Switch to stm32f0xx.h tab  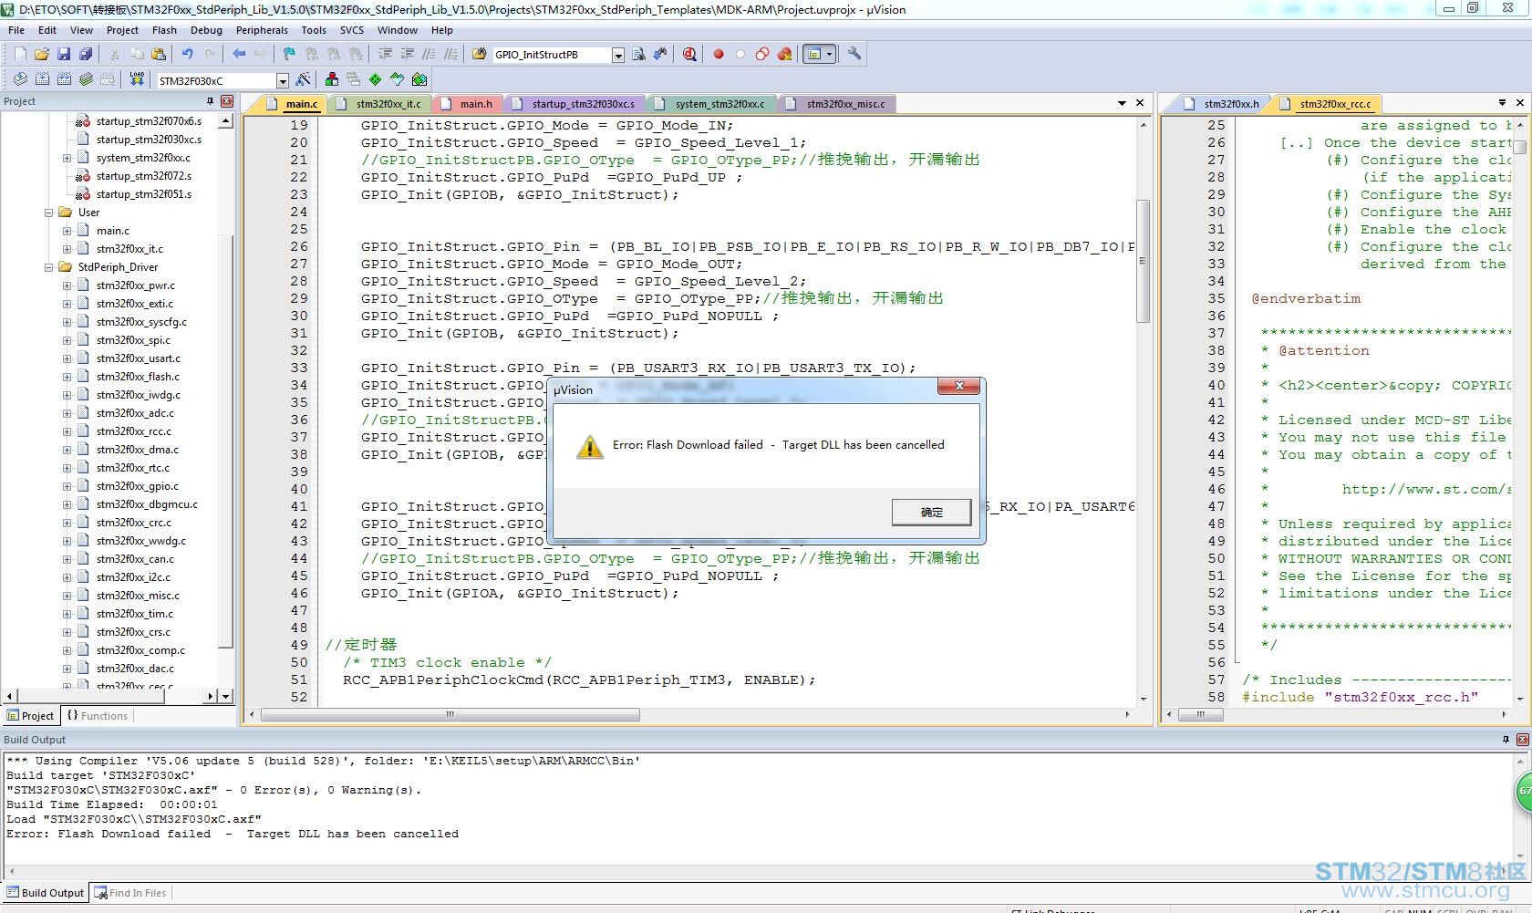point(1222,104)
